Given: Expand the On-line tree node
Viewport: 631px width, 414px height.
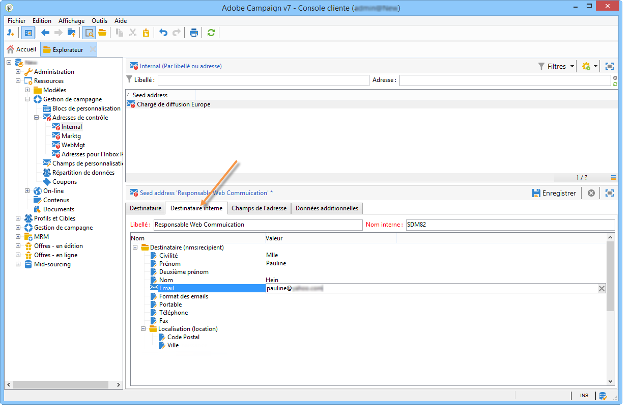Looking at the screenshot, I should pyautogui.click(x=27, y=191).
